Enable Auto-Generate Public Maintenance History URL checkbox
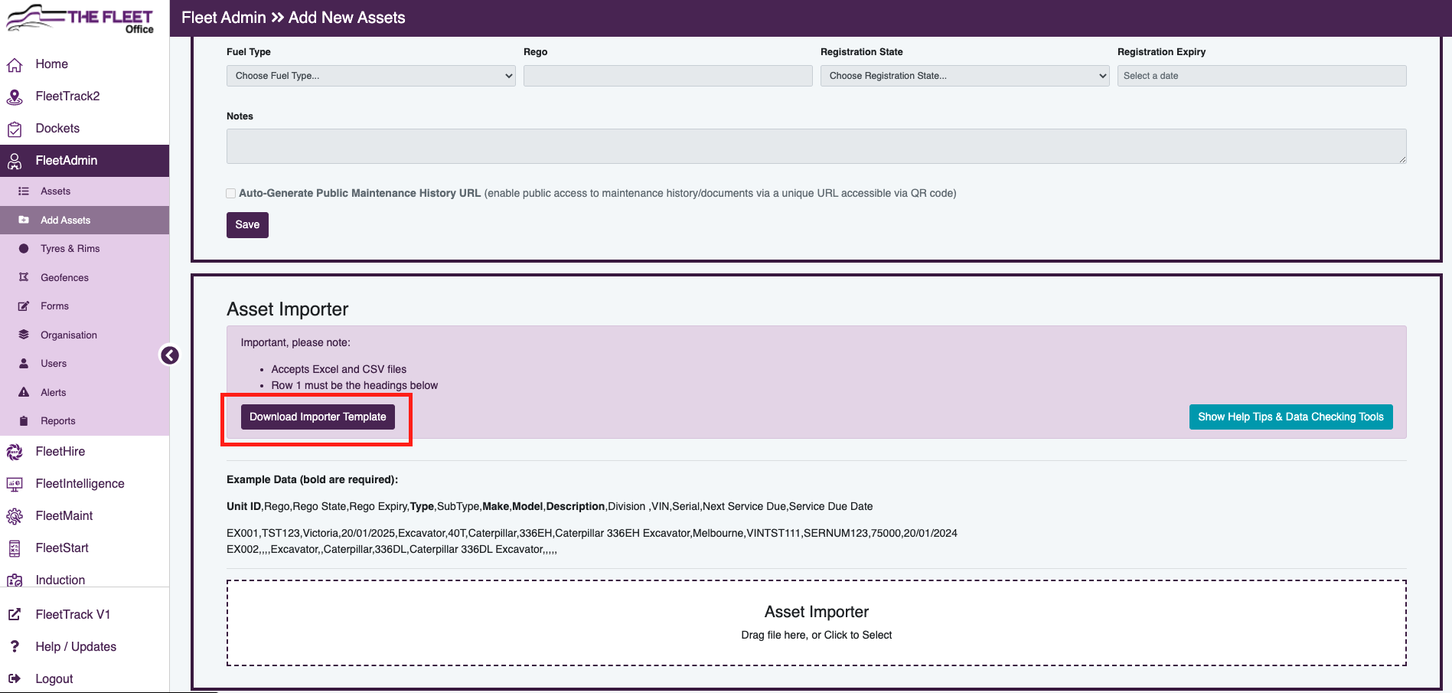Screen dimensions: 1452x693 point(231,194)
